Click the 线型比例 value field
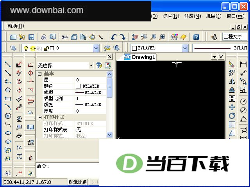Viewport: 250px width, 187px height. tap(91, 99)
